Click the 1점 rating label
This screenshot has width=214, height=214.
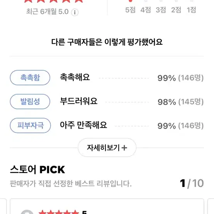[x=191, y=10]
